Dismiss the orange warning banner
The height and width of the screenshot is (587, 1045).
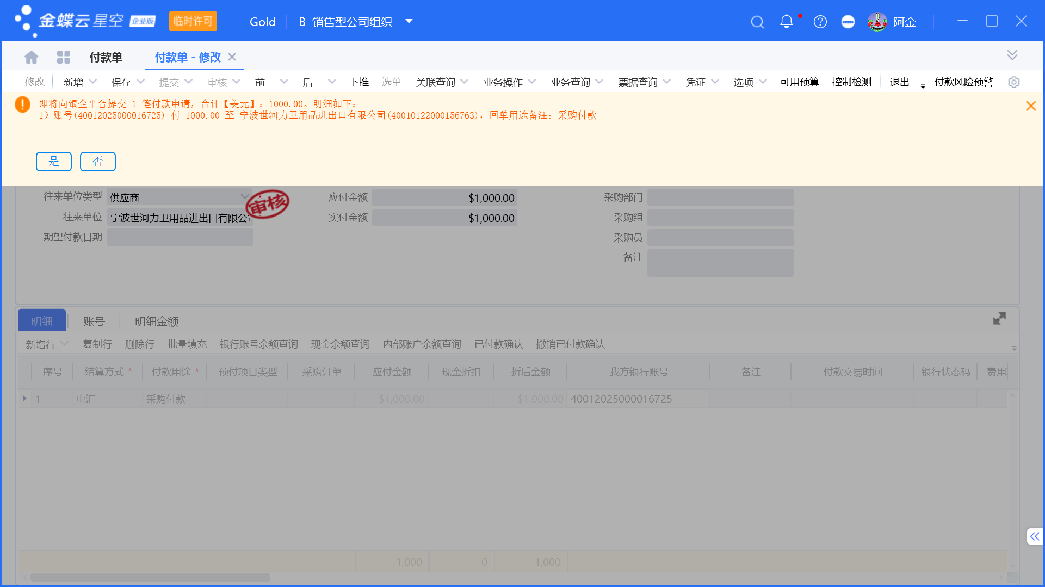tap(1031, 106)
